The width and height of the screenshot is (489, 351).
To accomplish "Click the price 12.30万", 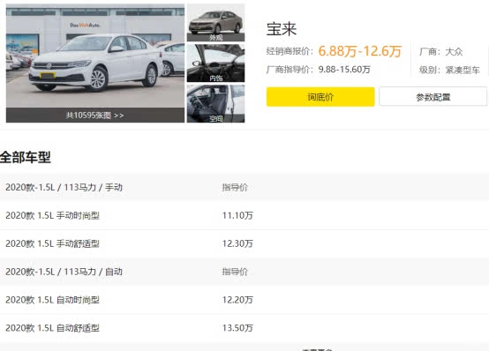I will click(x=237, y=243).
